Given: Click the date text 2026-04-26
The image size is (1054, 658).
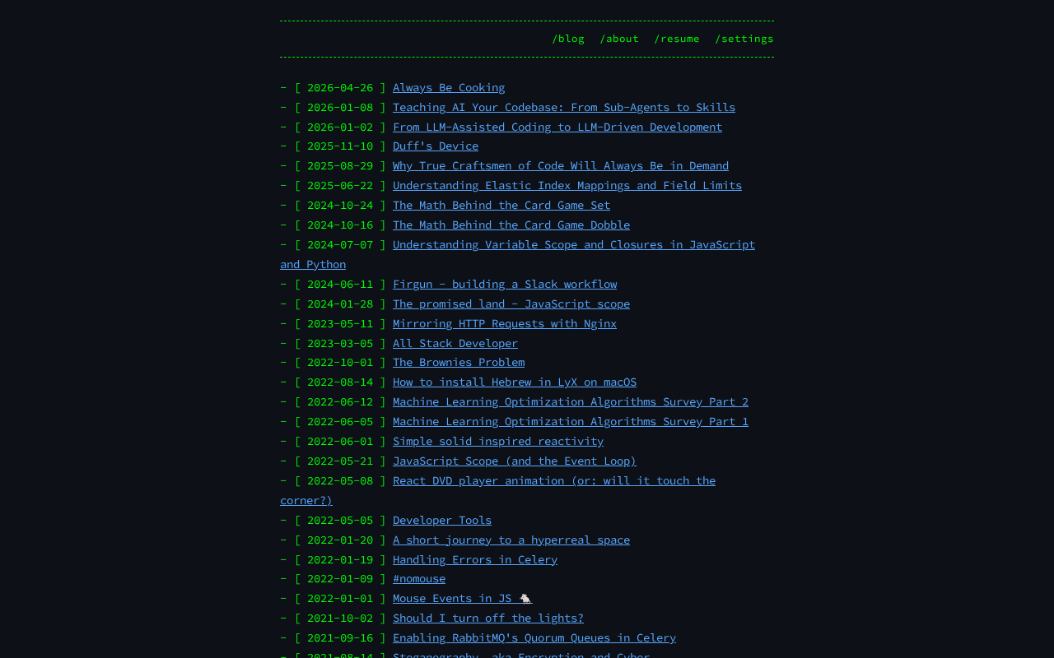Looking at the screenshot, I should [340, 87].
